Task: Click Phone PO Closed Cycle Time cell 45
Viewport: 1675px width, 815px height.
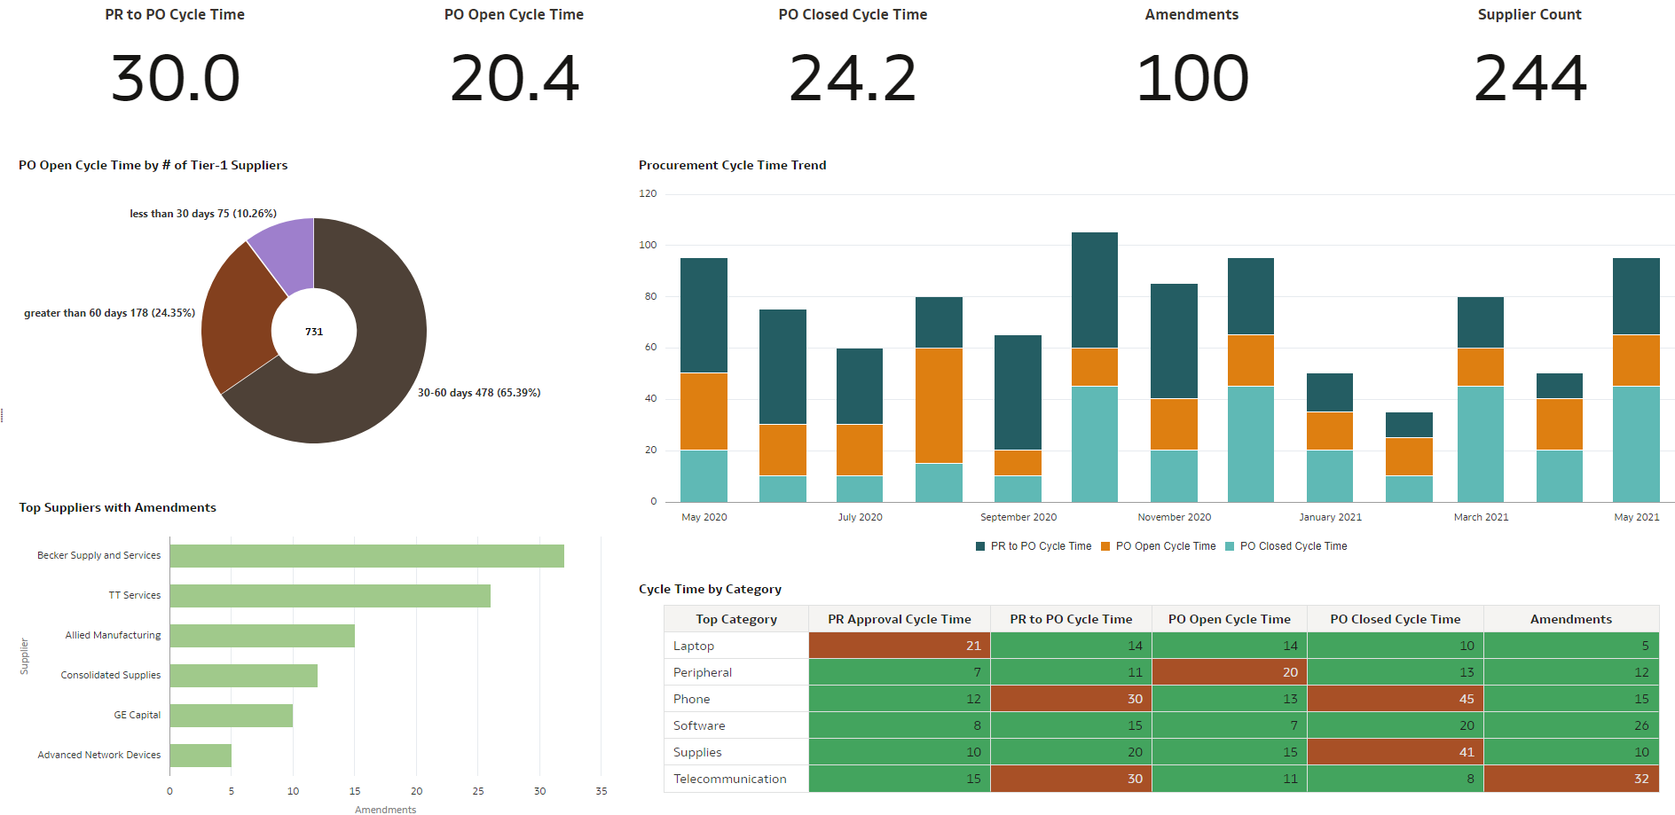Action: (x=1396, y=699)
